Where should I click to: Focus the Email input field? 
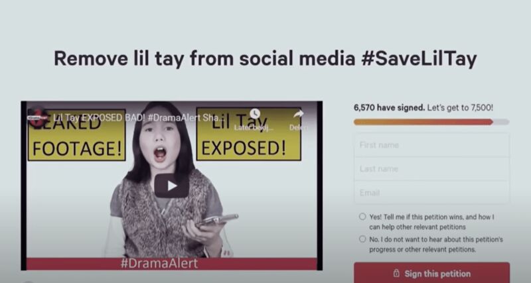point(431,192)
